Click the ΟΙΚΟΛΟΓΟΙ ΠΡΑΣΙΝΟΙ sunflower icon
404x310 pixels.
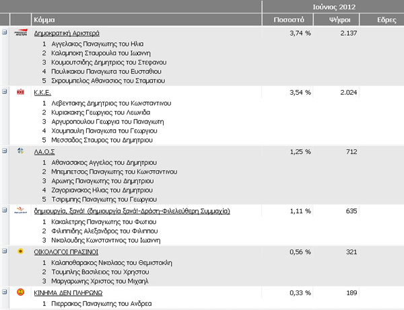[21, 251]
